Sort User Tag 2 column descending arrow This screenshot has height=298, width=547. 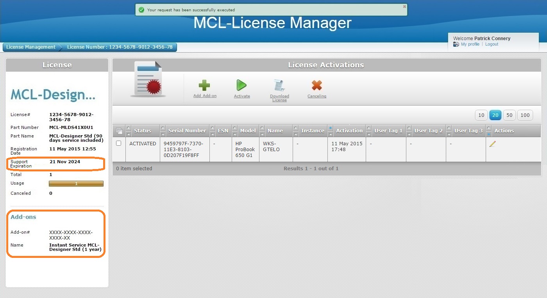(409, 134)
